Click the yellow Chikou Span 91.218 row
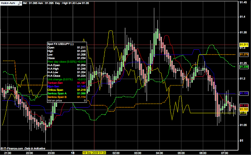The image size is (251, 155). point(67,90)
